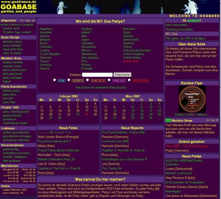Open 'sunrise style' sidebar link

coord(11,28)
